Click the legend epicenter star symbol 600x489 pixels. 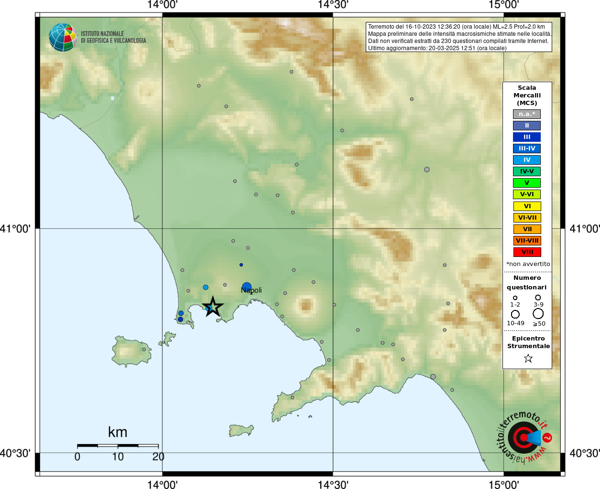tap(528, 358)
